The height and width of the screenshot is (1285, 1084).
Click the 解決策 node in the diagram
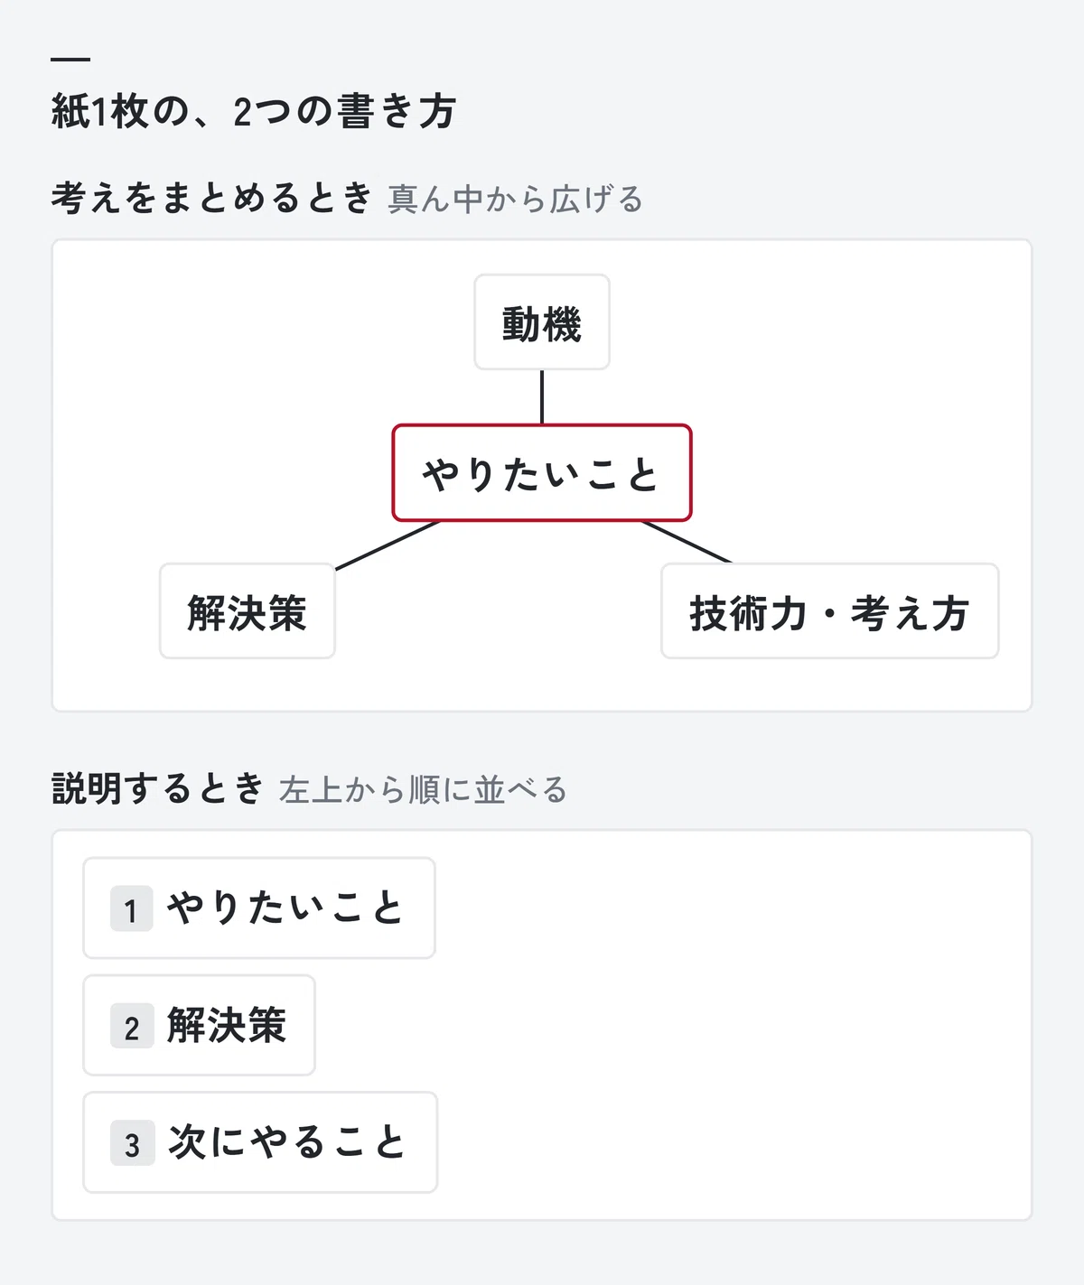tap(248, 611)
